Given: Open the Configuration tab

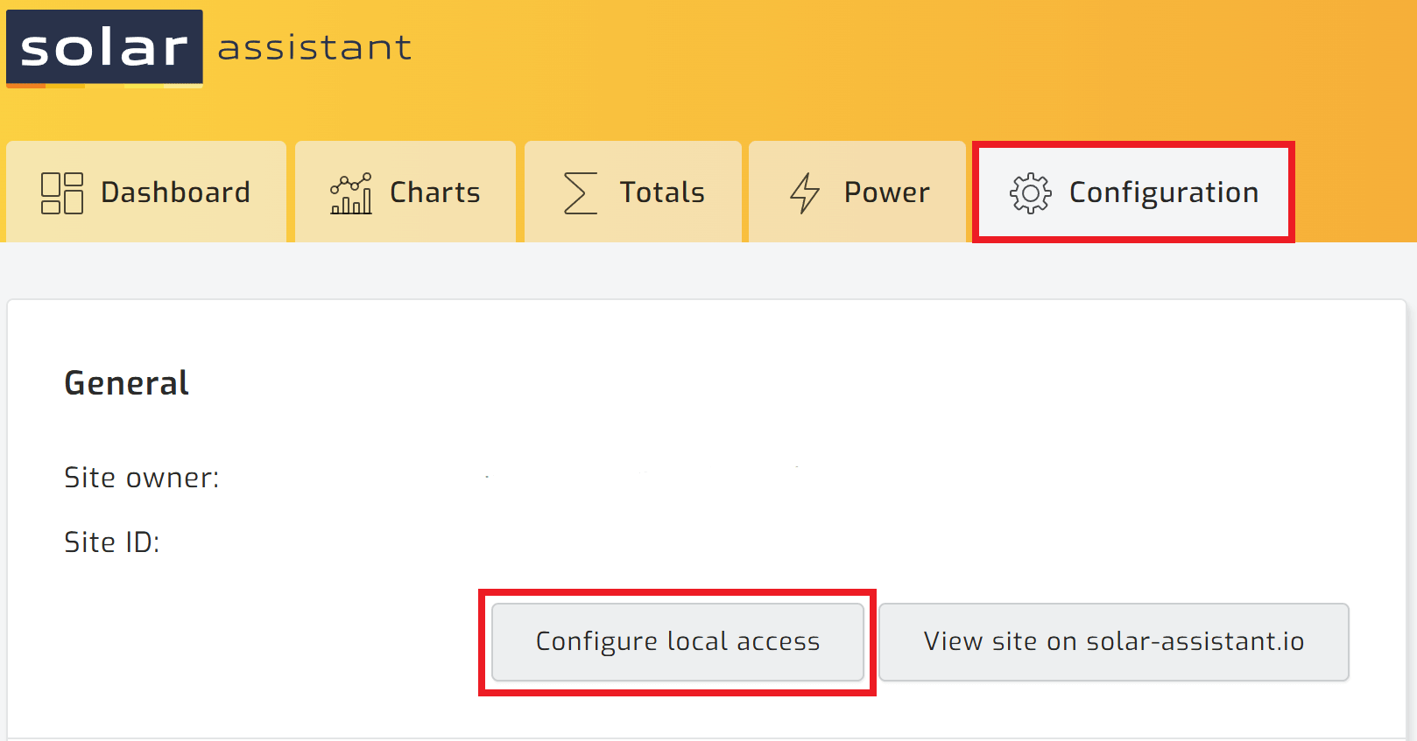Looking at the screenshot, I should point(1133,192).
